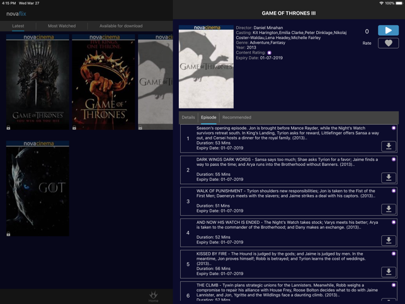
Task: Open the Five Kings One Throne poster
Action: [x=103, y=82]
